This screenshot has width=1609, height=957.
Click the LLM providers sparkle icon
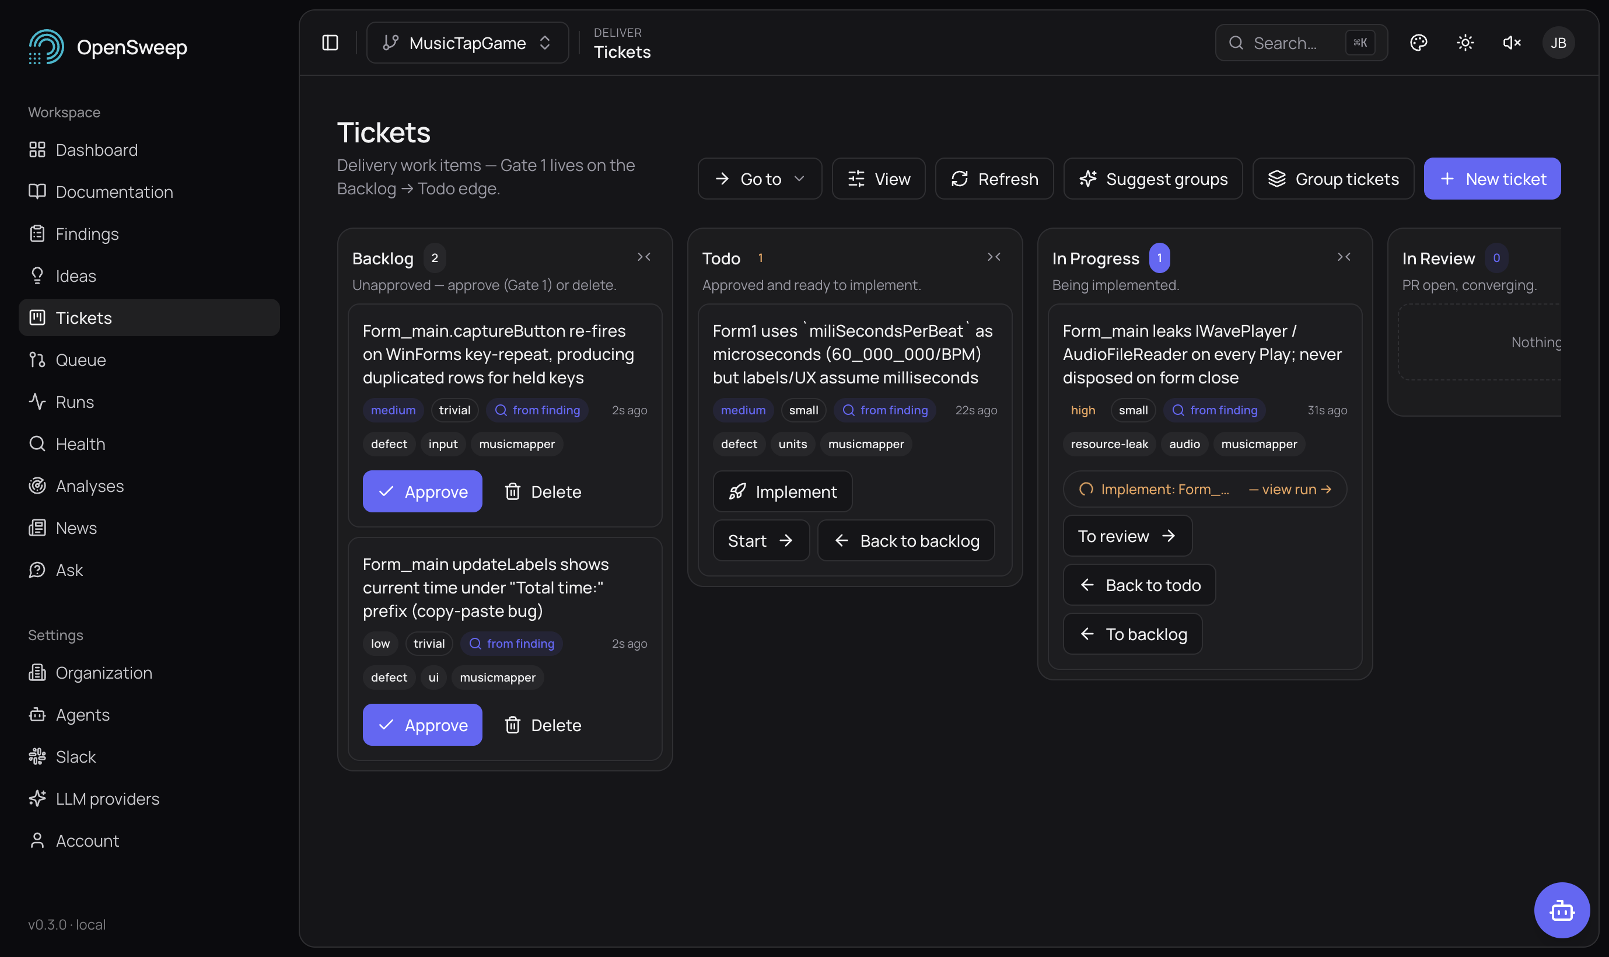pyautogui.click(x=37, y=798)
